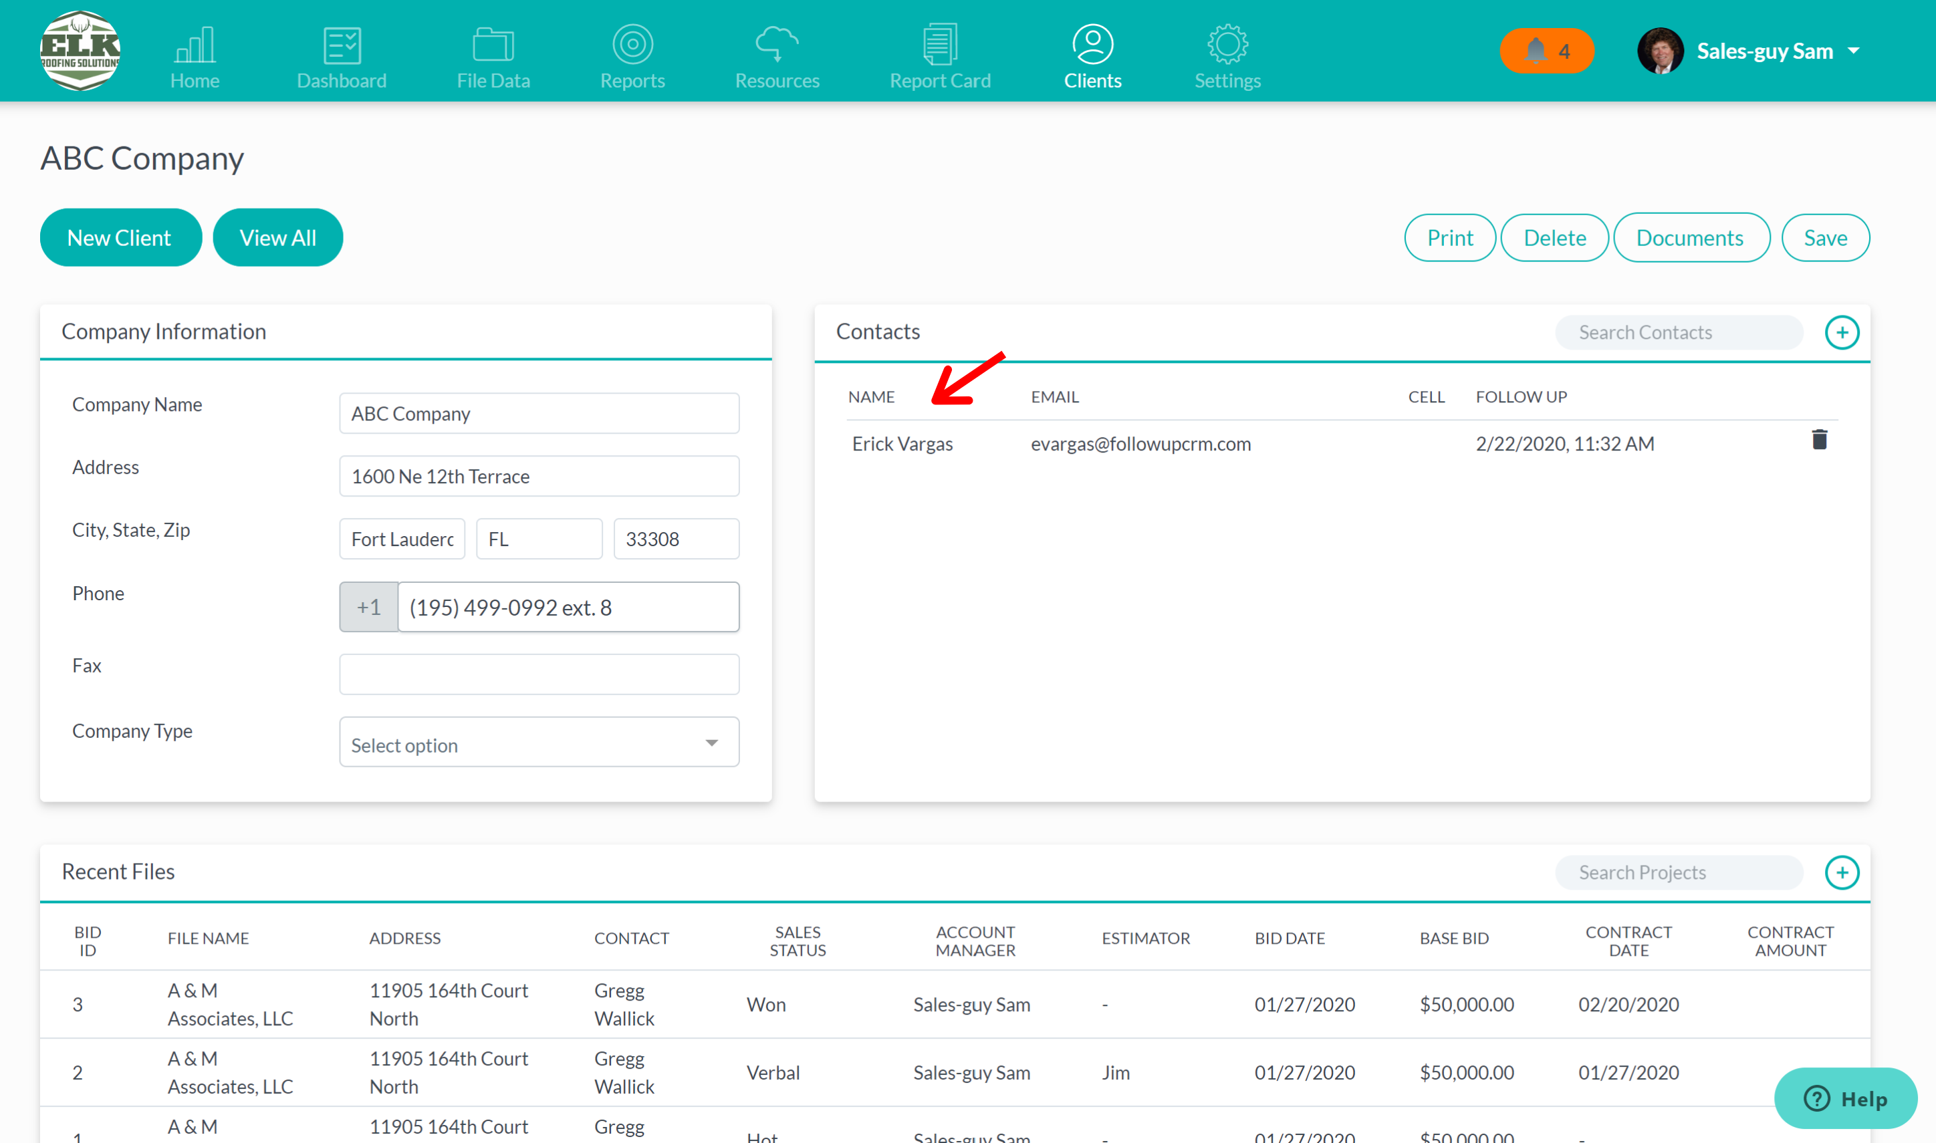
Task: Go to the Dashboard section
Action: tap(342, 56)
